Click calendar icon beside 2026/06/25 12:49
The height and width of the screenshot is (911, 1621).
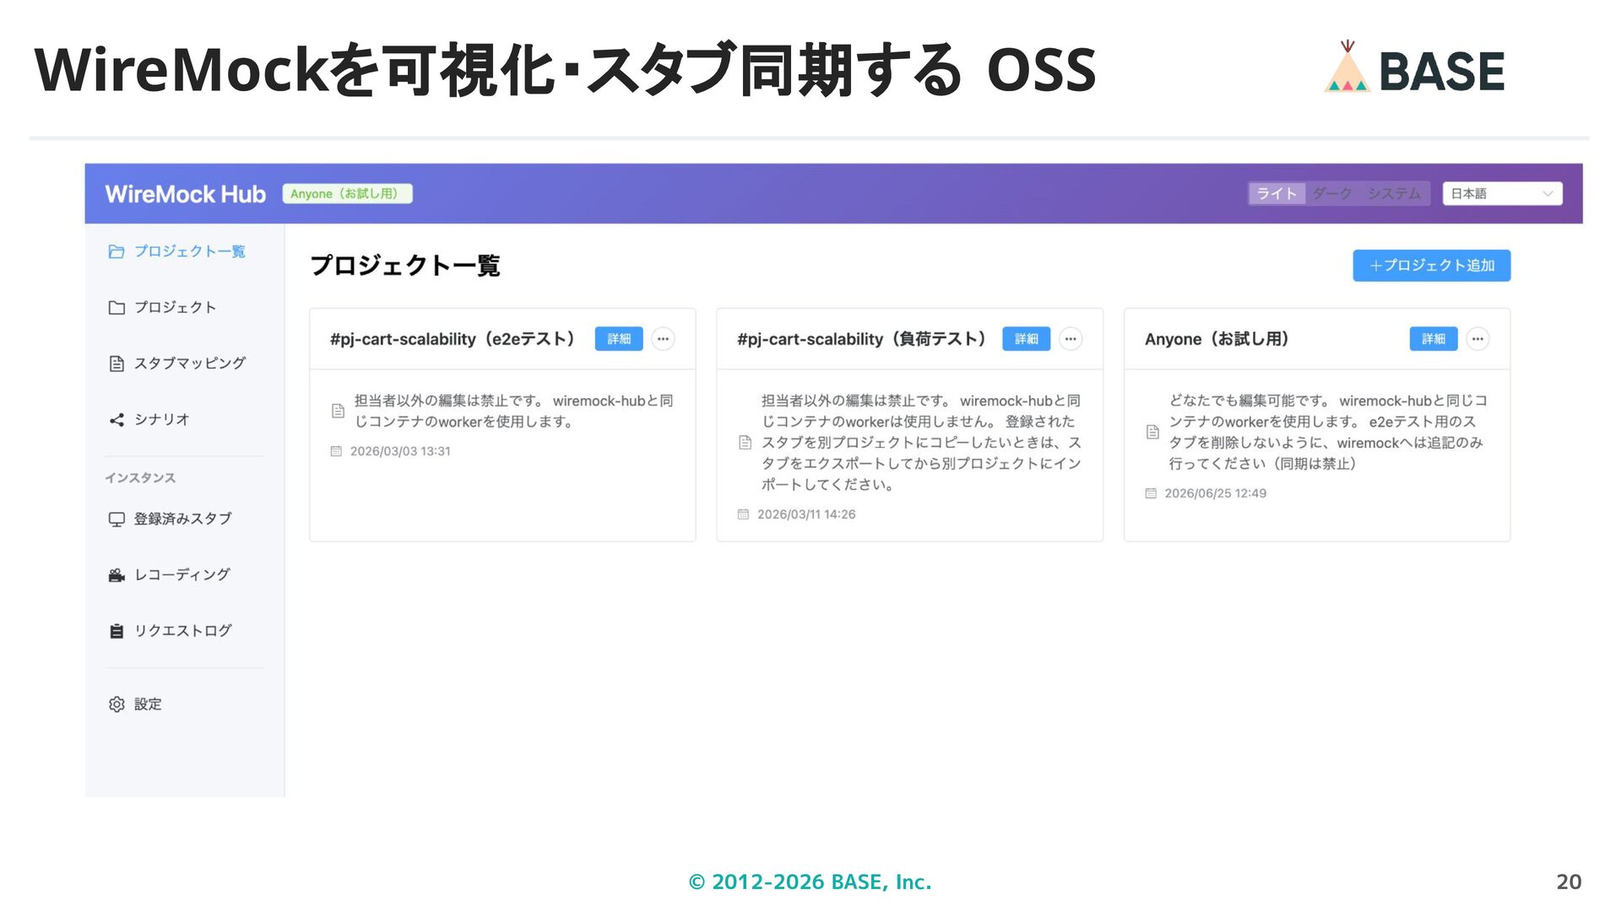click(1151, 493)
